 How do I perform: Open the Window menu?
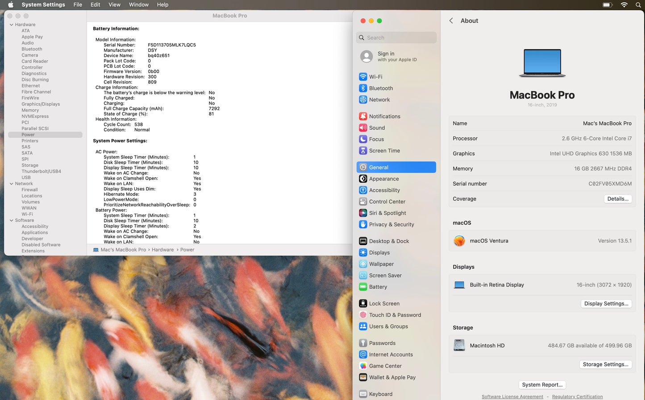click(138, 5)
